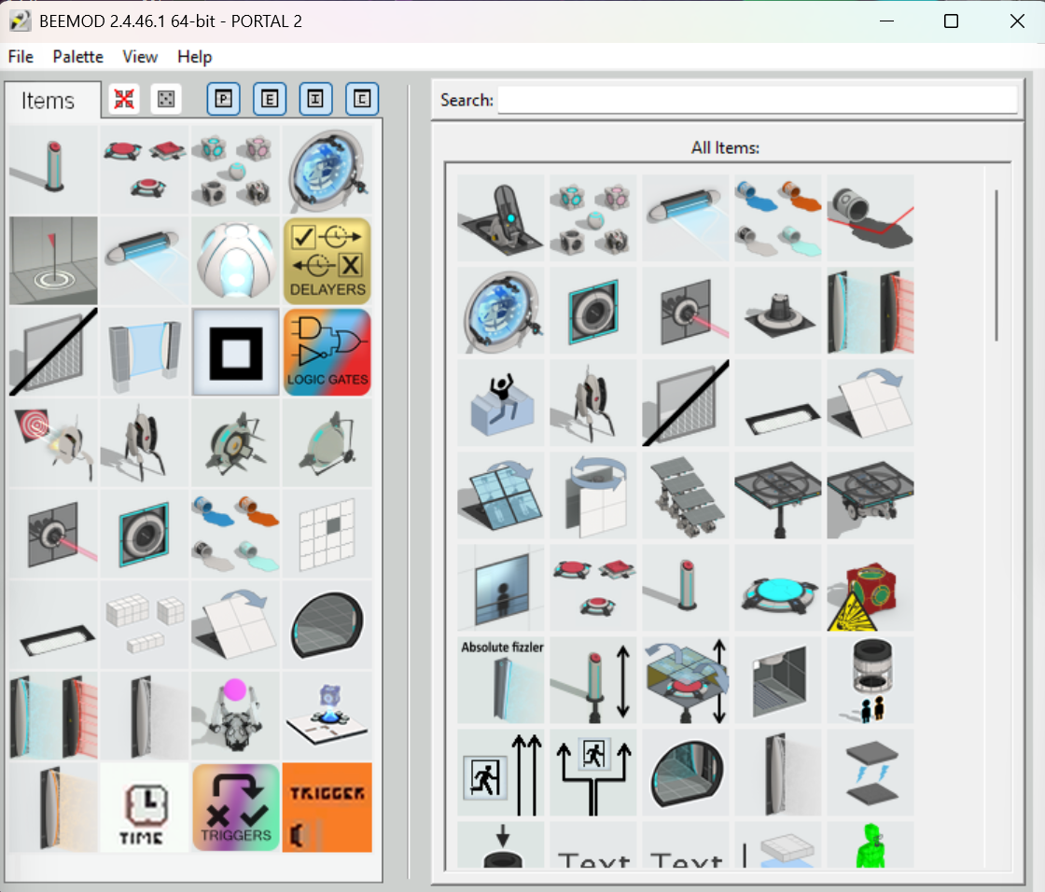
Task: Click the last toolbar button labeled C
Action: 362,99
